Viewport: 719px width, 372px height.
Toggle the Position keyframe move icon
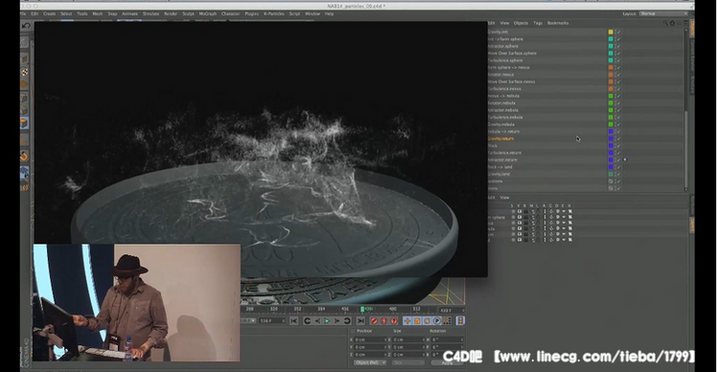pos(407,321)
